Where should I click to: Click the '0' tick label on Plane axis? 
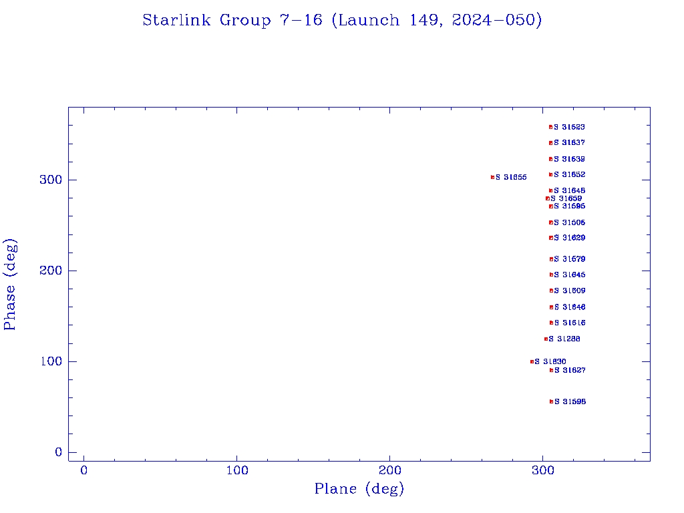83,471
